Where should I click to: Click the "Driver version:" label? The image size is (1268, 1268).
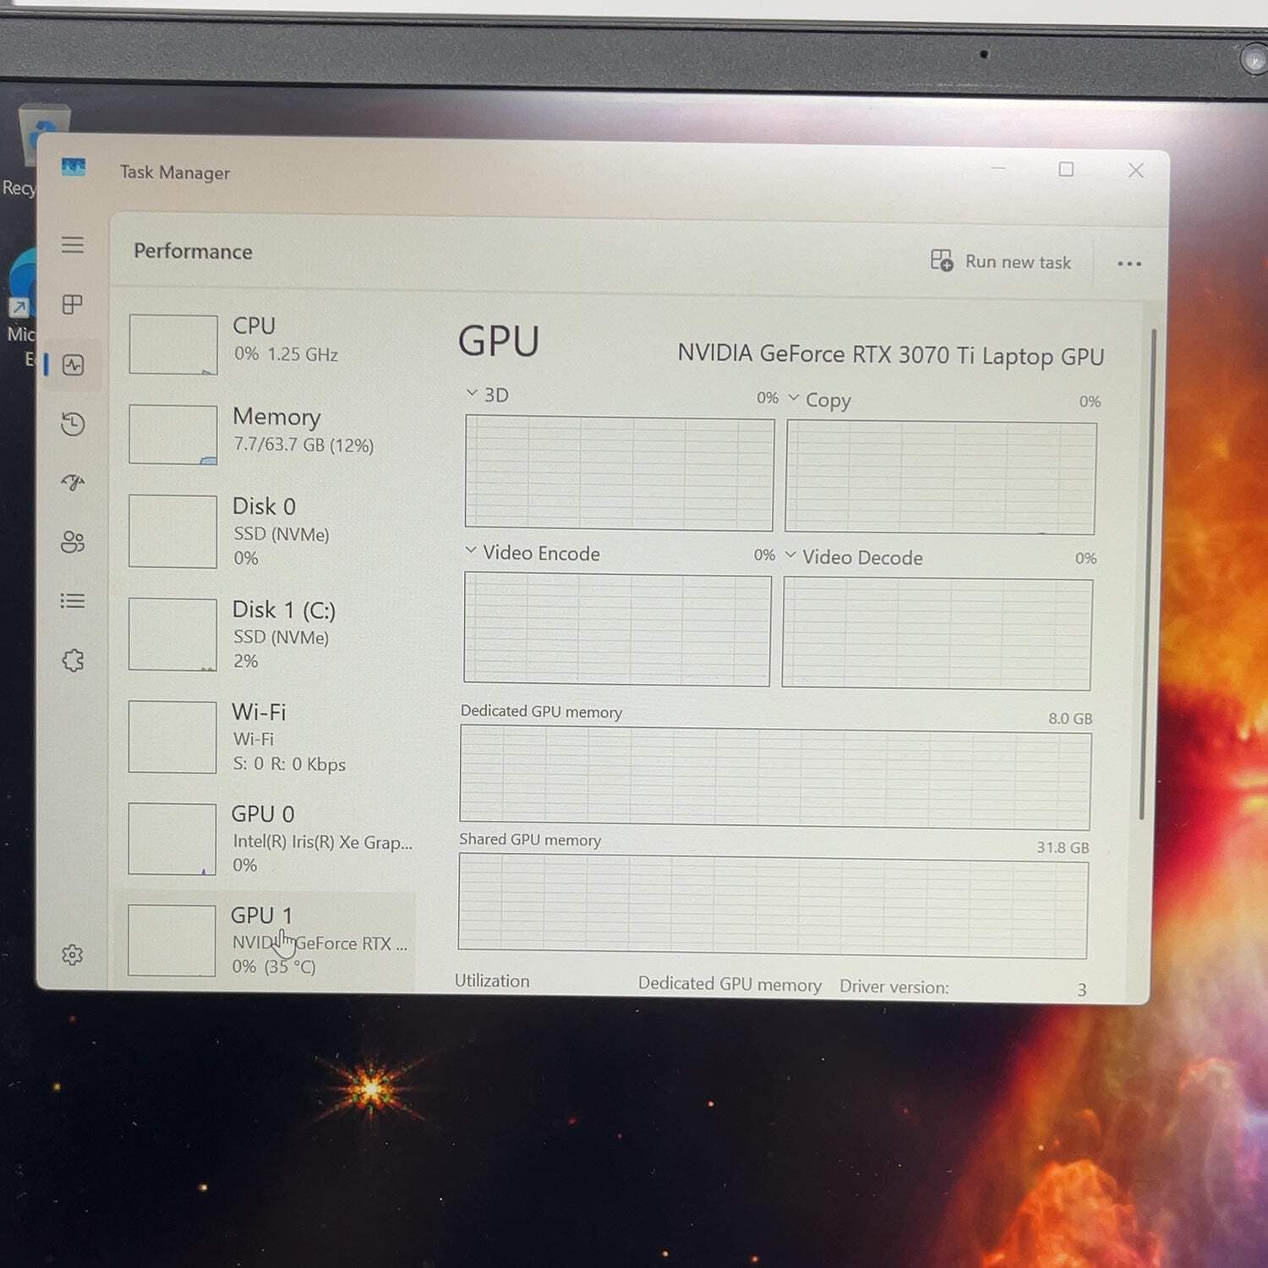894,987
